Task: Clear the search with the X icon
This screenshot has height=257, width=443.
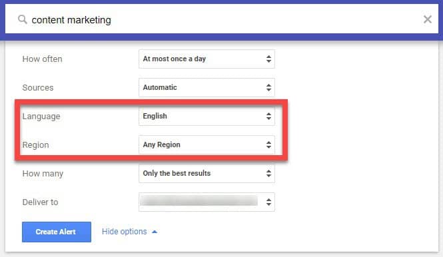Action: 428,19
